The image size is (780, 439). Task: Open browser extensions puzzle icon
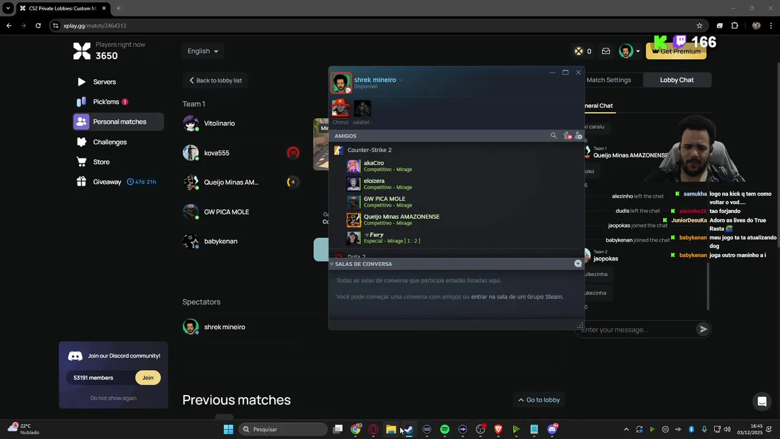coord(734,26)
